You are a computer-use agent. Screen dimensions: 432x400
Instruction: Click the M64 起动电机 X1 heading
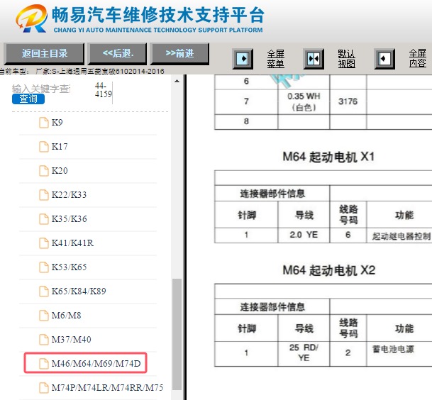pyautogui.click(x=328, y=157)
